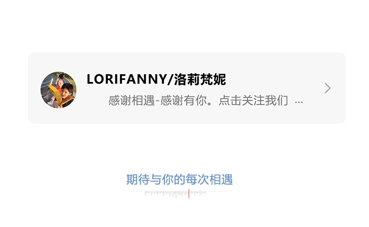The image size is (369, 227).
Task: Click the gray tick scale left of red marker
Action: 166,194
